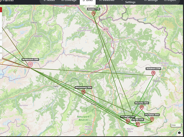Viewport: 184px width, 137px height.
Task: Open the Links tab
Action: 88,1
